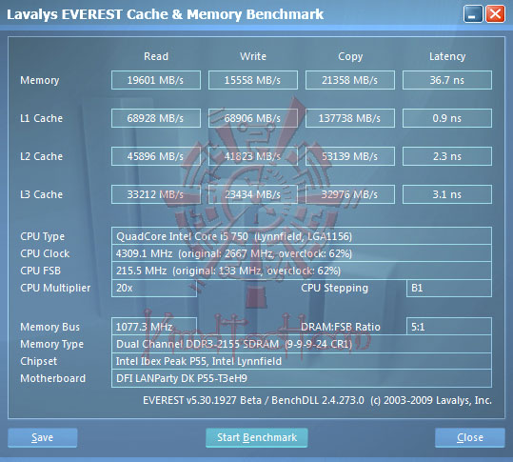The image size is (513, 462).
Task: Click the CPU Multiplier label
Action: tap(55, 288)
